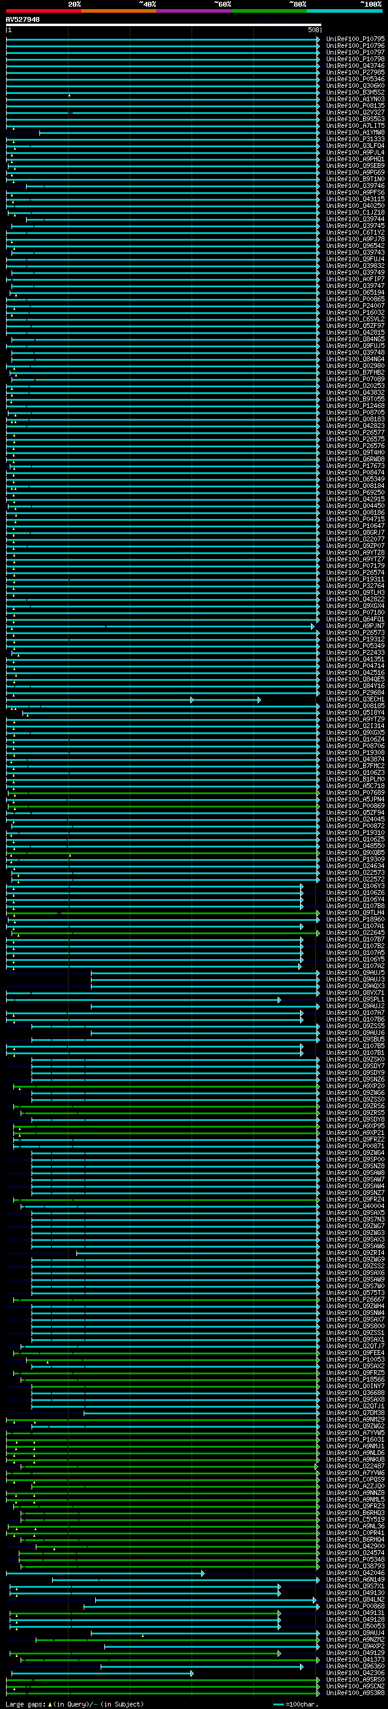Click the UniRef100_Q43746 hit label
Viewport: 388px width, 1709px height.
pyautogui.click(x=355, y=65)
